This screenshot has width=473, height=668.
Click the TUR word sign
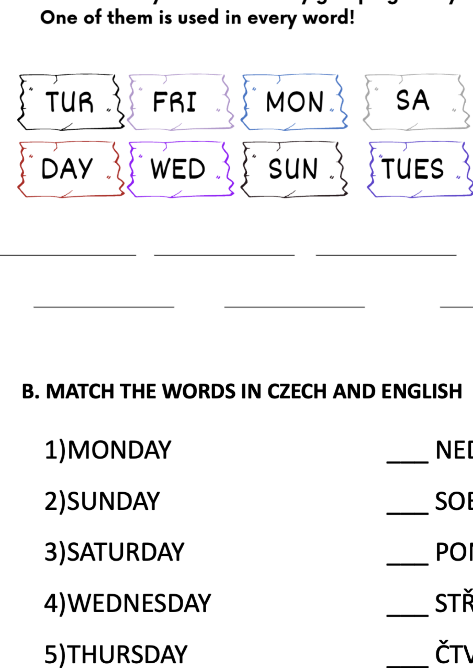coord(71,102)
